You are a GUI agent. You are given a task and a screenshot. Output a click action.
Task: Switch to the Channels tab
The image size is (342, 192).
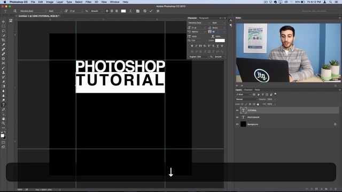pos(248,90)
